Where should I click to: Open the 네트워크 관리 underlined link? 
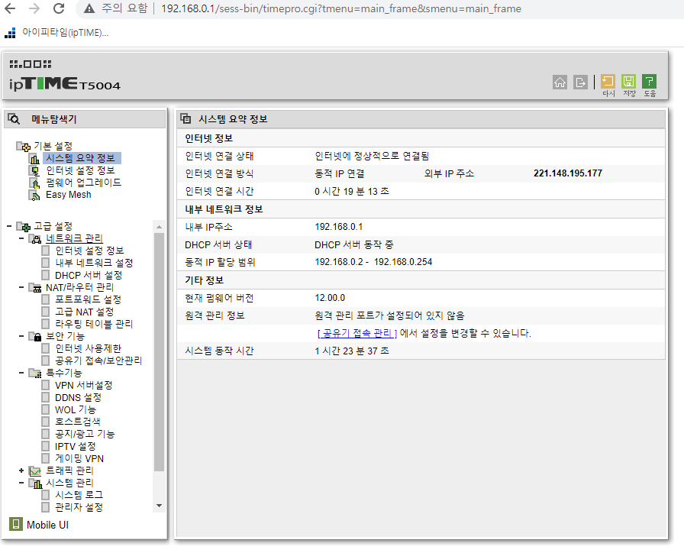[75, 238]
